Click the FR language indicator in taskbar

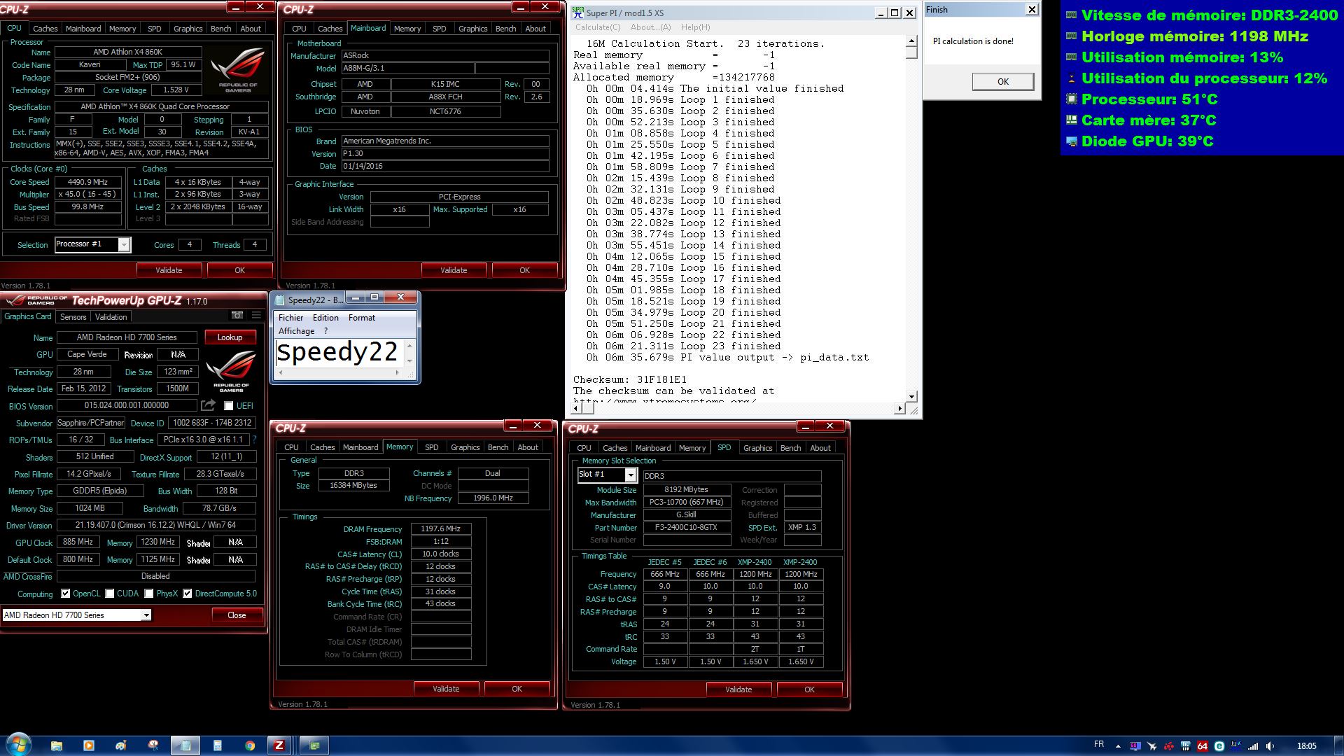pos(1099,745)
